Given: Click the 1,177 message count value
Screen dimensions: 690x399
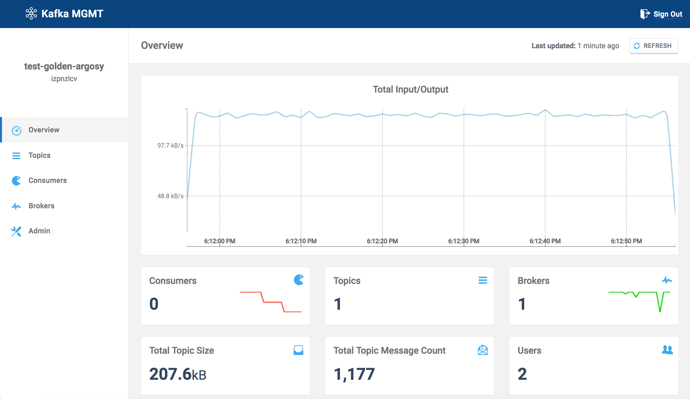Looking at the screenshot, I should [x=354, y=374].
